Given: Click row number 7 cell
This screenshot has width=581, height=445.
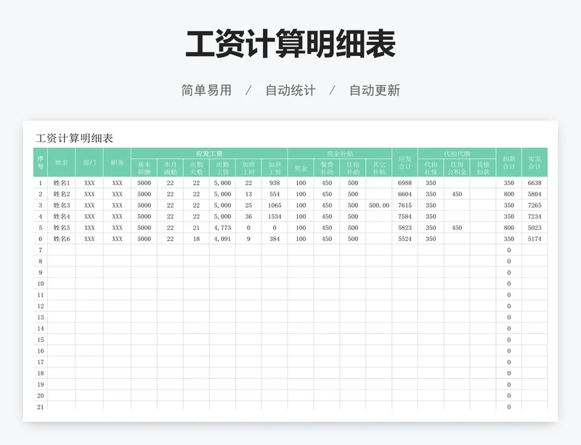Looking at the screenshot, I should 41,250.
